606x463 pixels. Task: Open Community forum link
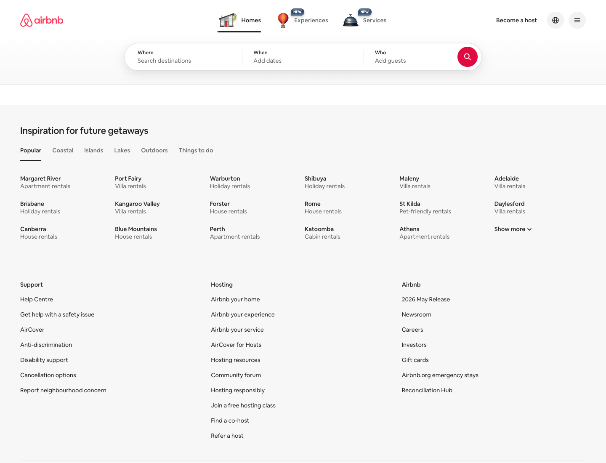pyautogui.click(x=236, y=375)
